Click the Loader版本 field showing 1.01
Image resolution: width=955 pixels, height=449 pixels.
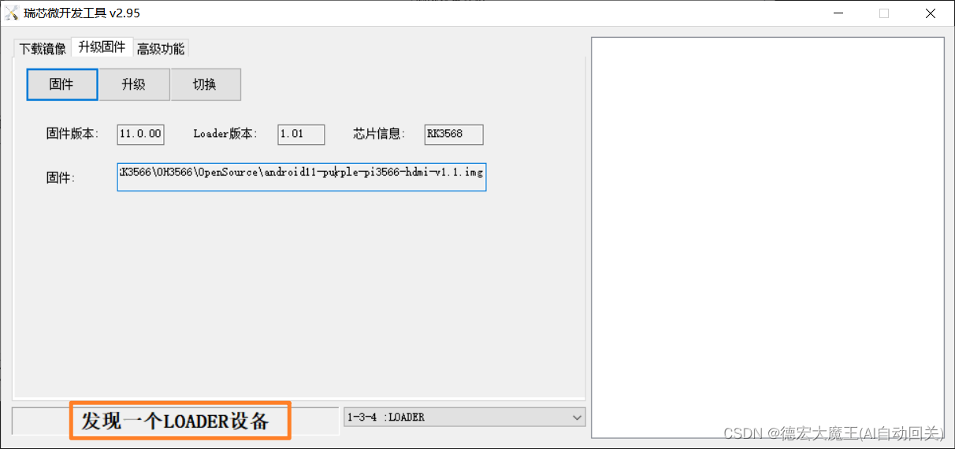click(301, 134)
